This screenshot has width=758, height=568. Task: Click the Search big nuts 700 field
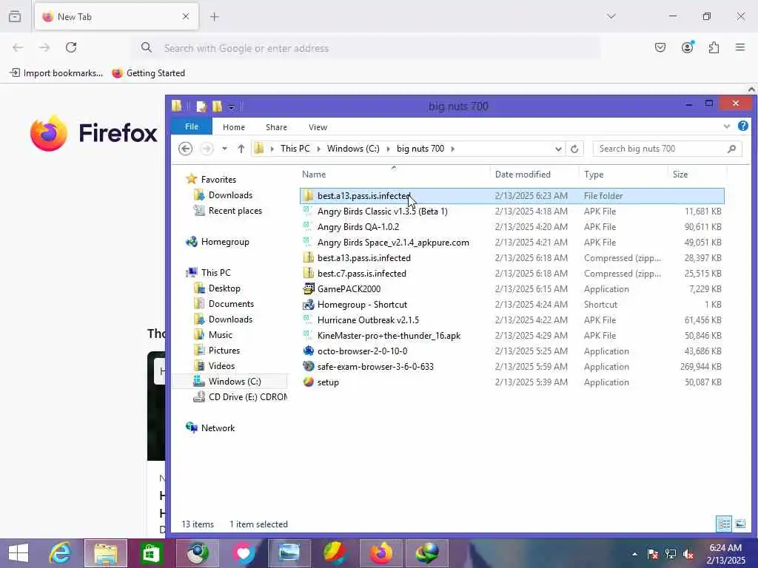tap(667, 149)
